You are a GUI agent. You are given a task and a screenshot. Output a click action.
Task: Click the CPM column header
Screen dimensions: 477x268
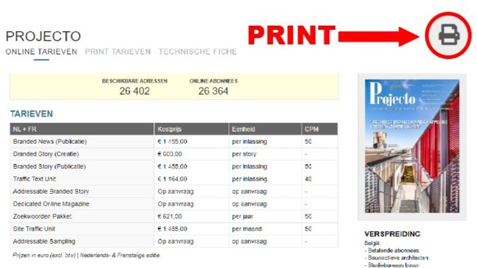(319, 129)
